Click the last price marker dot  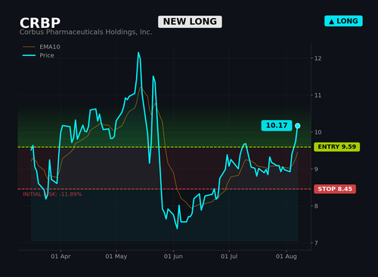point(298,125)
